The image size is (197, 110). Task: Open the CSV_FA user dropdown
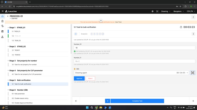click(191, 11)
